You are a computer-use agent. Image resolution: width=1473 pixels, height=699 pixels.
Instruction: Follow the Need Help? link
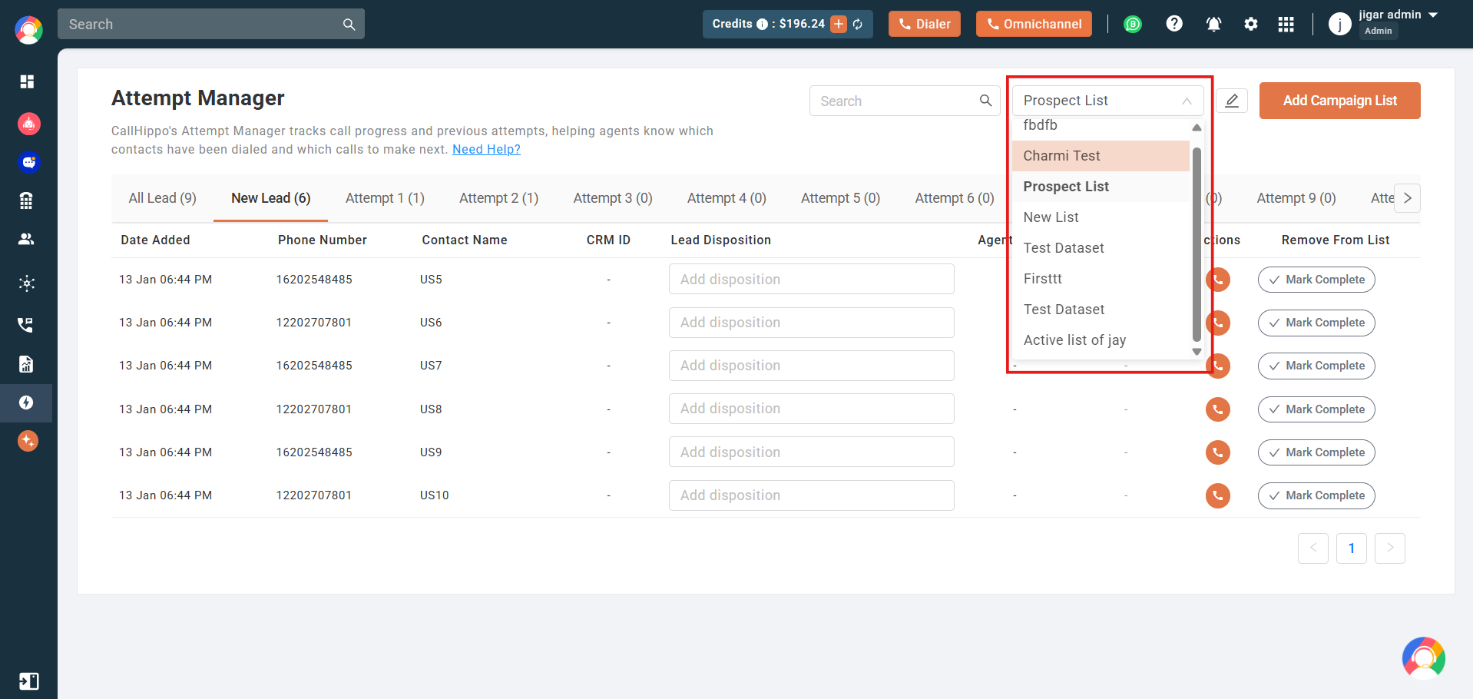(486, 149)
